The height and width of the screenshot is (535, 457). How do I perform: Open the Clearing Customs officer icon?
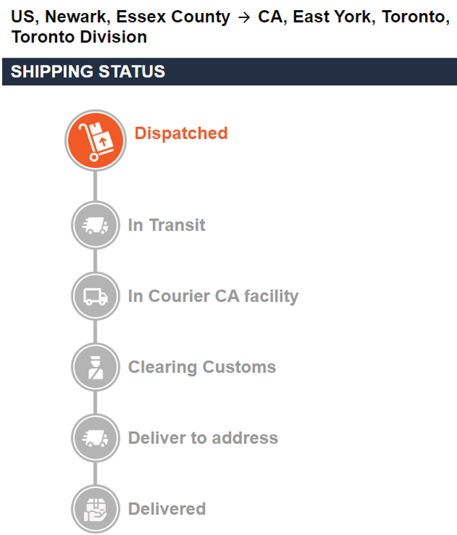click(x=95, y=367)
